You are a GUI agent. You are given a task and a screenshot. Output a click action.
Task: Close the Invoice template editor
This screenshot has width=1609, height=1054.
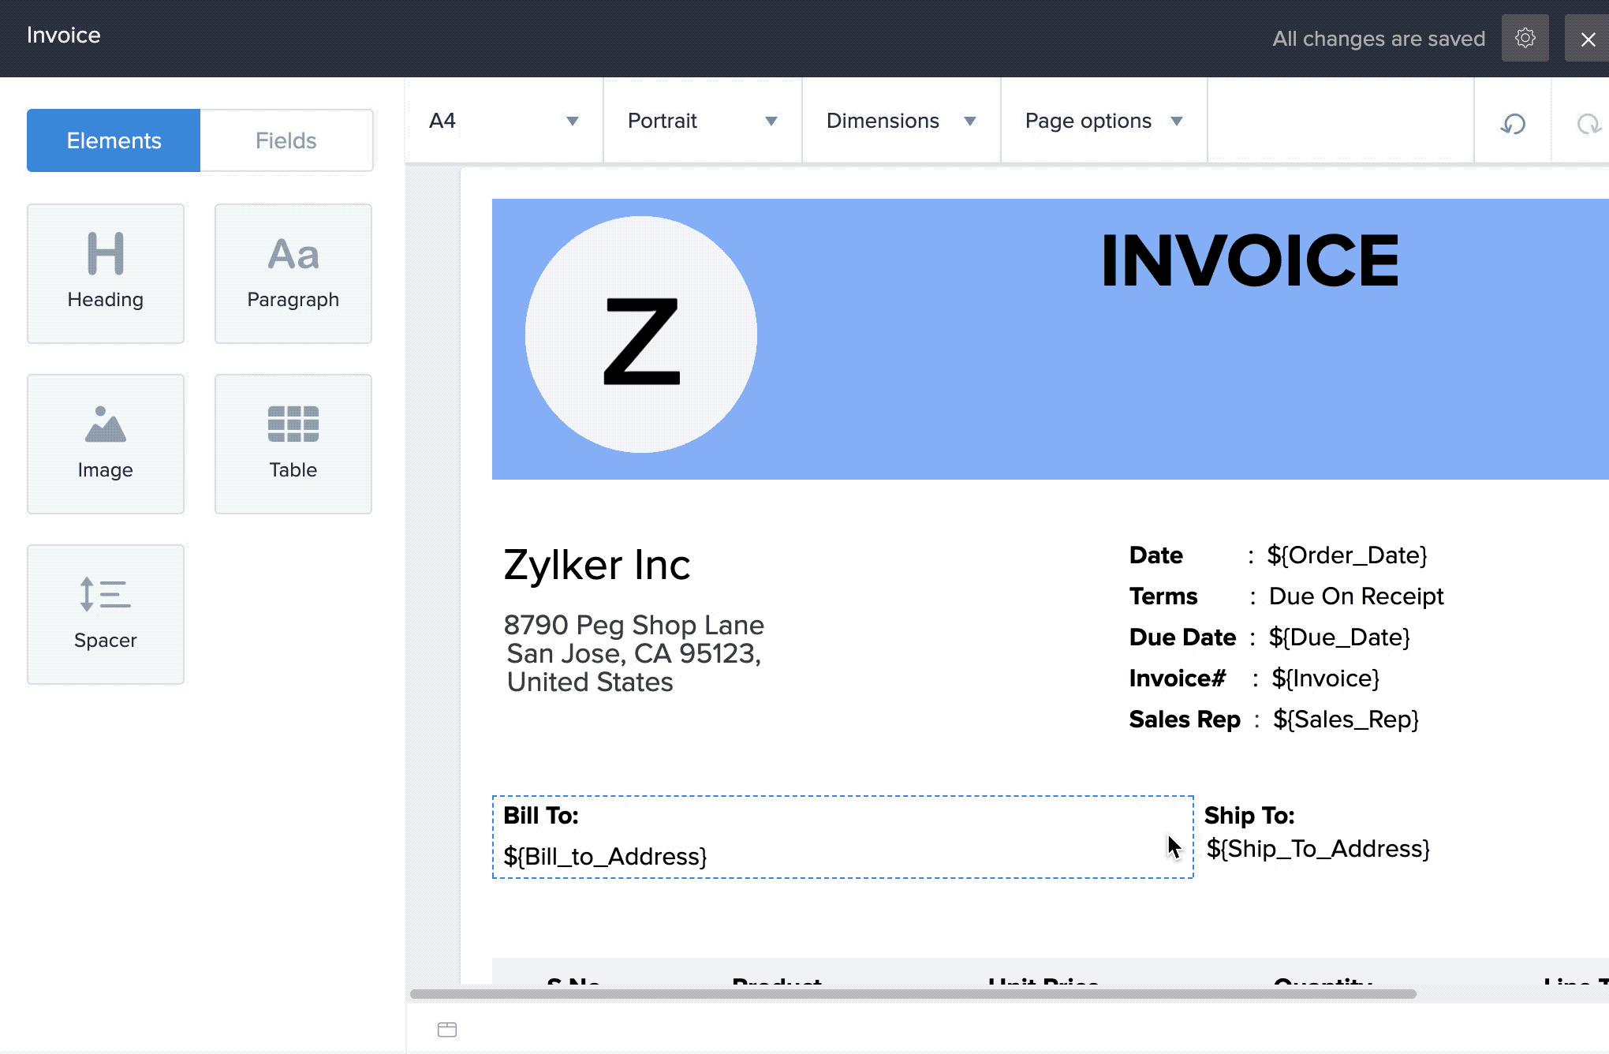point(1588,39)
